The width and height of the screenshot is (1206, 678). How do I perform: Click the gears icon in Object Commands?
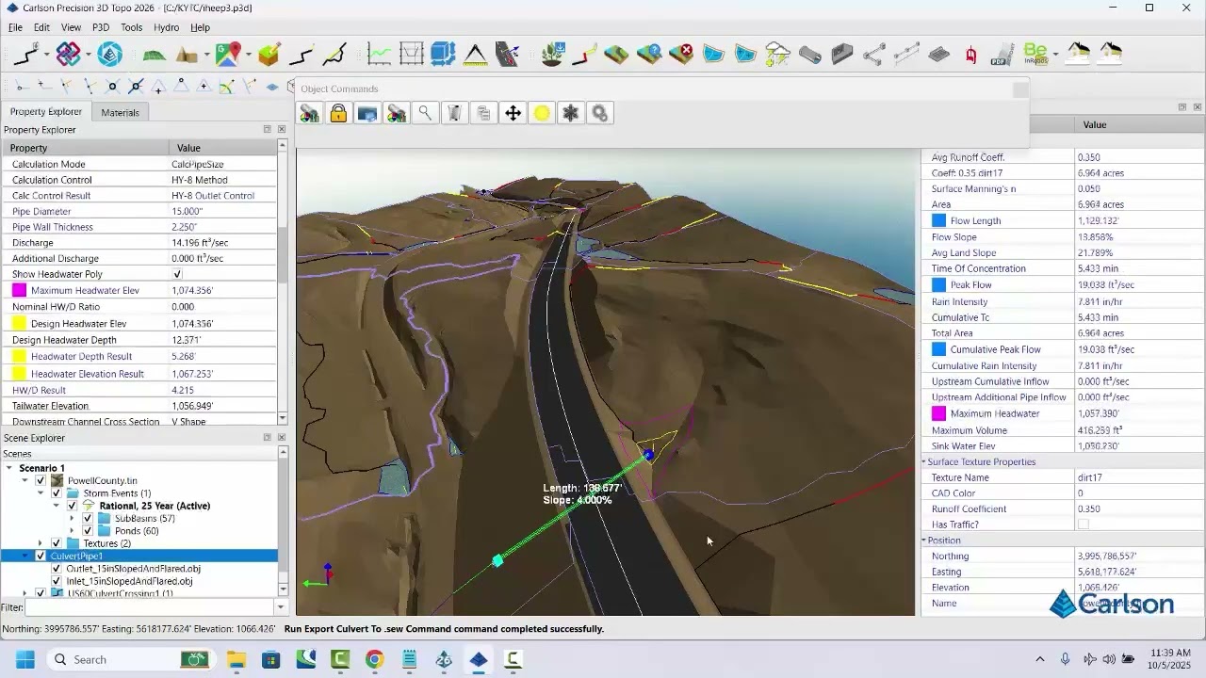pyautogui.click(x=599, y=114)
